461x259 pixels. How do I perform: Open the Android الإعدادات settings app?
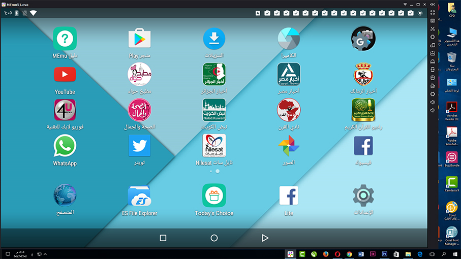coord(363,196)
